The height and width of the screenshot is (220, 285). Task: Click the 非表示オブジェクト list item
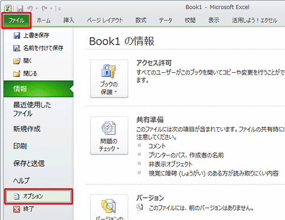(x=170, y=164)
